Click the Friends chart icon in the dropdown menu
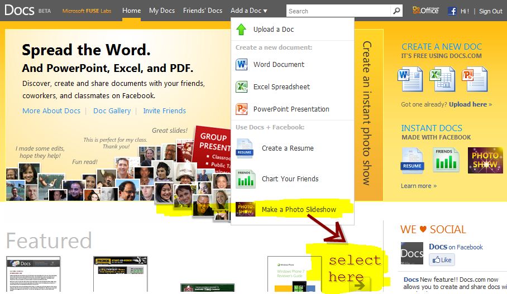Image resolution: width=507 pixels, height=294 pixels. pos(246,179)
